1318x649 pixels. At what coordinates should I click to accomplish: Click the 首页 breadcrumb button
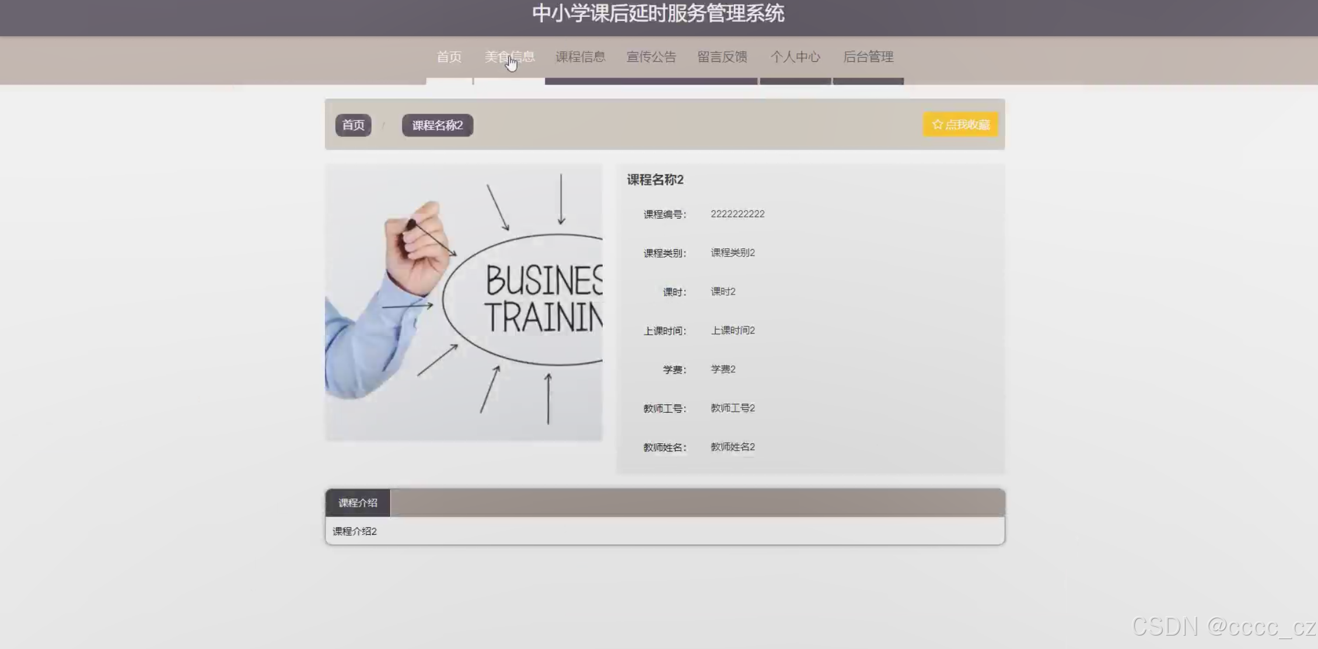click(x=353, y=125)
